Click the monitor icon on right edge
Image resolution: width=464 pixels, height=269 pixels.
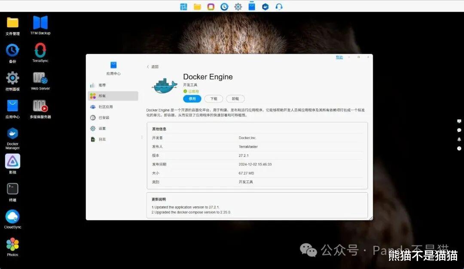459,121
